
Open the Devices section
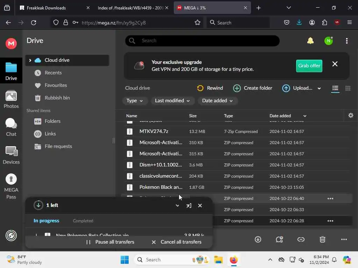pos(11,155)
